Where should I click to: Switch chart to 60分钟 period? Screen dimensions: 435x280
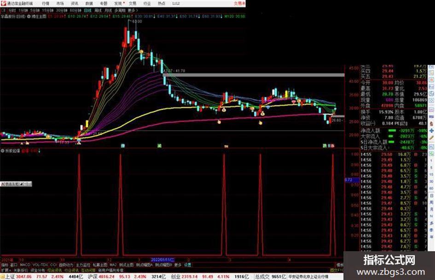(x=75, y=11)
